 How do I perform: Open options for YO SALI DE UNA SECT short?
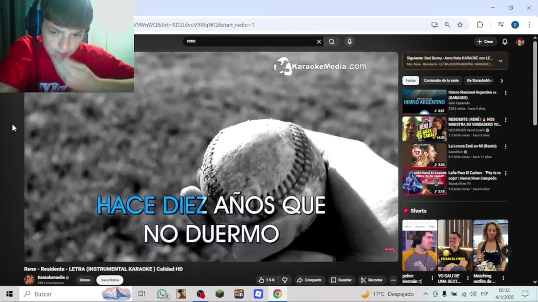[x=467, y=278]
